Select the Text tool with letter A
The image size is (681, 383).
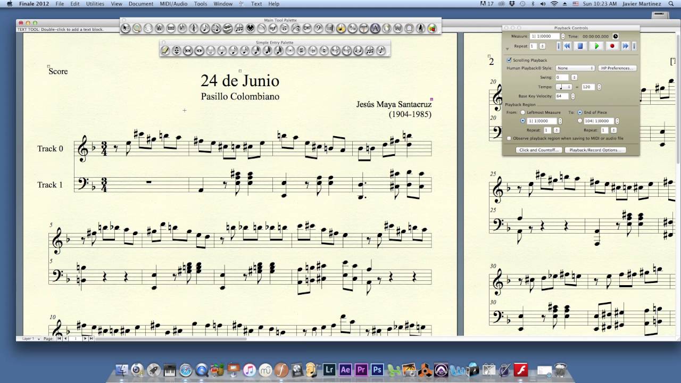click(375, 28)
